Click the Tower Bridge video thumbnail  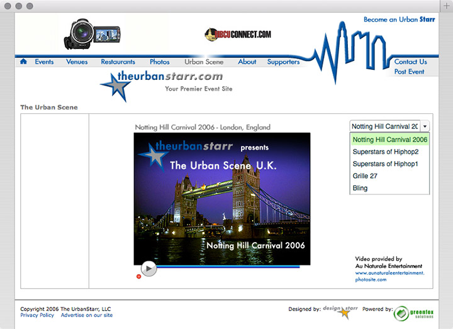(222, 199)
